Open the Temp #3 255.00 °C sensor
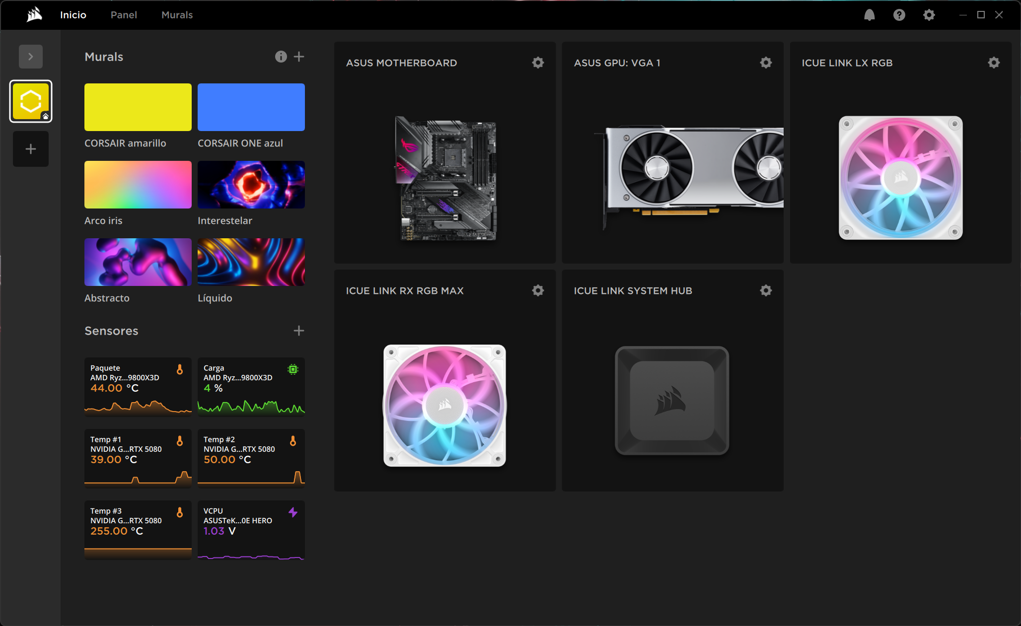This screenshot has width=1021, height=626. [x=138, y=529]
